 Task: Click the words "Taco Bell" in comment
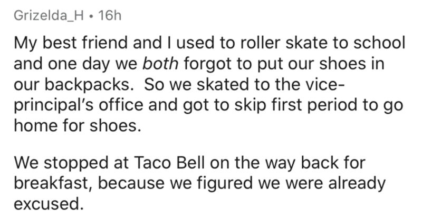coord(169,163)
